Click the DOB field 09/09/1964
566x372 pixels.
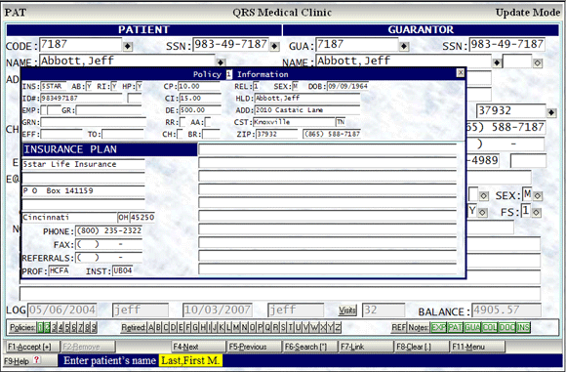tap(347, 86)
